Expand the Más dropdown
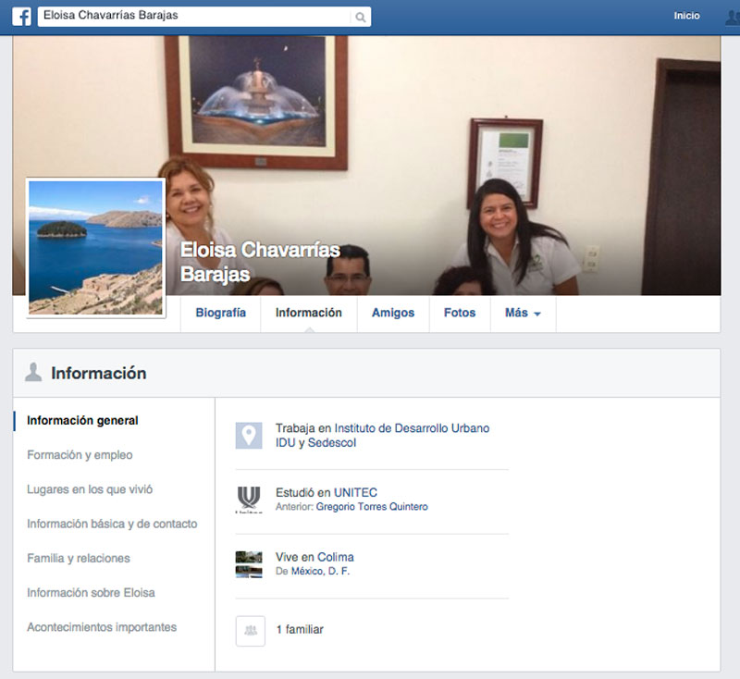This screenshot has width=740, height=679. click(x=523, y=313)
